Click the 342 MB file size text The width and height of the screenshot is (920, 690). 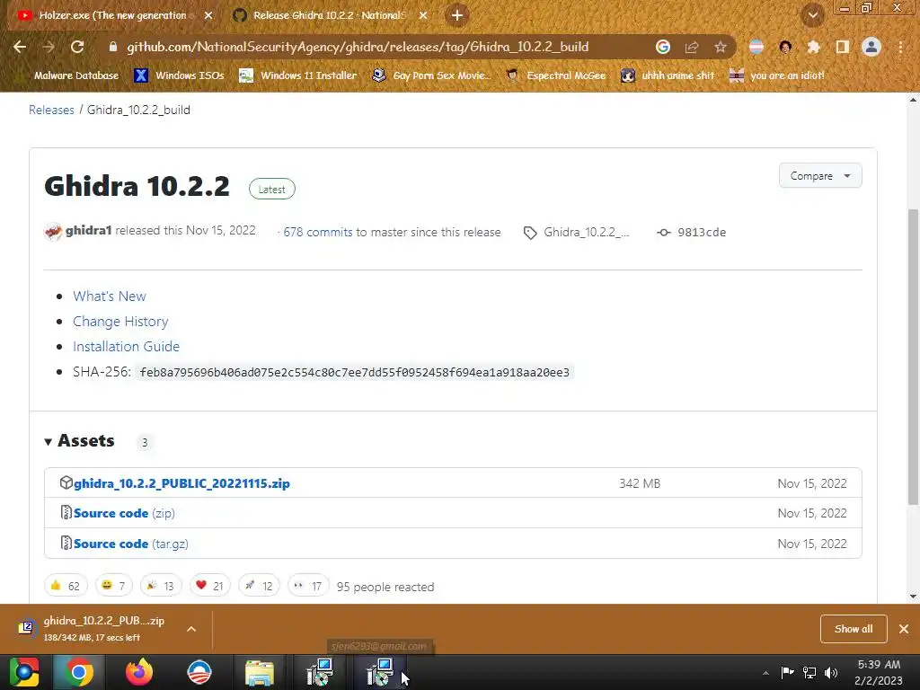pyautogui.click(x=640, y=483)
